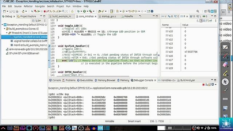Open the search magnifier in toolbar
This screenshot has height=131, width=233.
tap(198, 11)
